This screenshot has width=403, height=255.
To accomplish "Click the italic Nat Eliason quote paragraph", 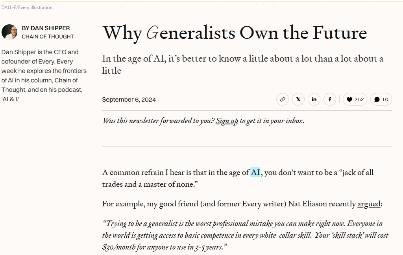I will point(245,235).
